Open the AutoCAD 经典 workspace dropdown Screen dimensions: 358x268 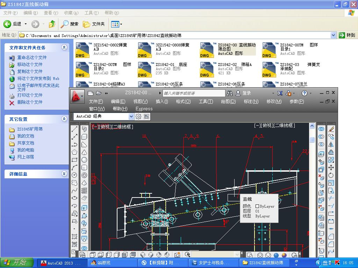[131, 117]
